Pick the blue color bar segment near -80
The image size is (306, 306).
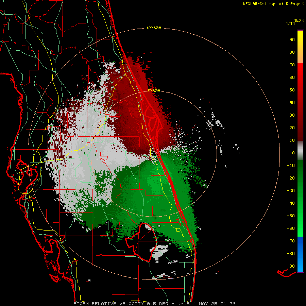tap(300, 254)
